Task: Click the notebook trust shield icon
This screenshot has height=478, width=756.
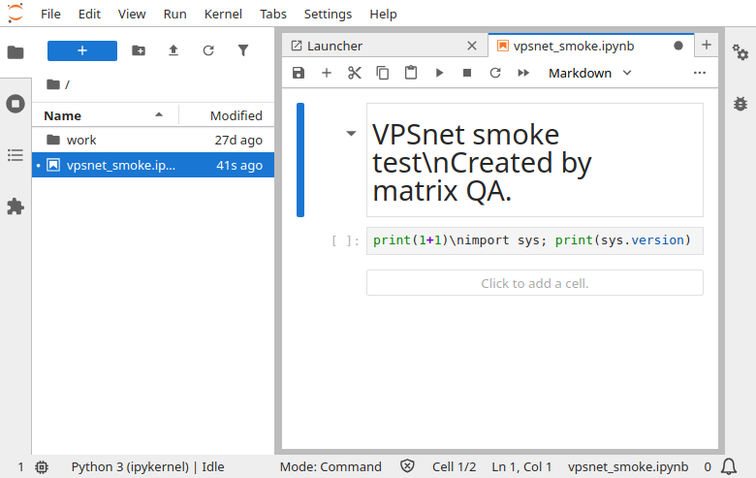Action: coord(407,466)
